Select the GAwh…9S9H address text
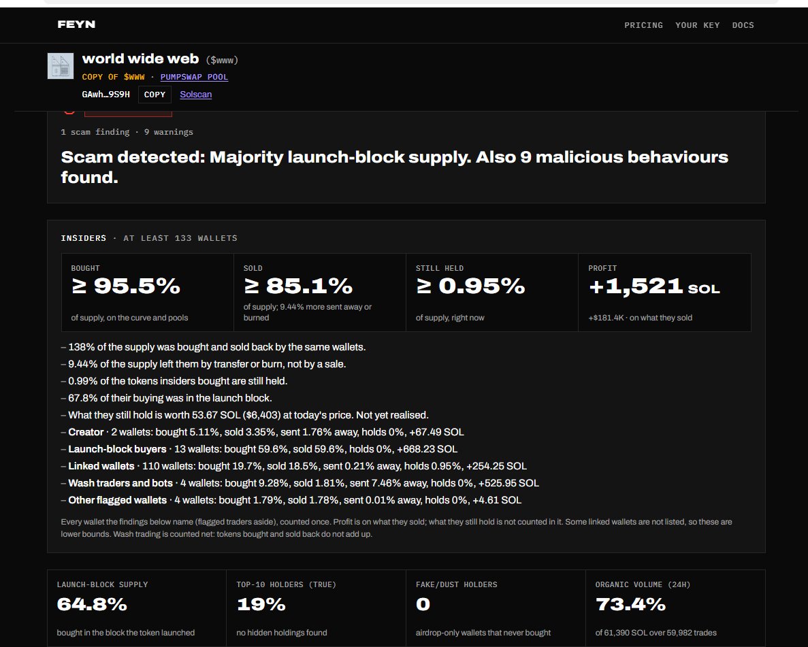This screenshot has height=647, width=808. (106, 95)
